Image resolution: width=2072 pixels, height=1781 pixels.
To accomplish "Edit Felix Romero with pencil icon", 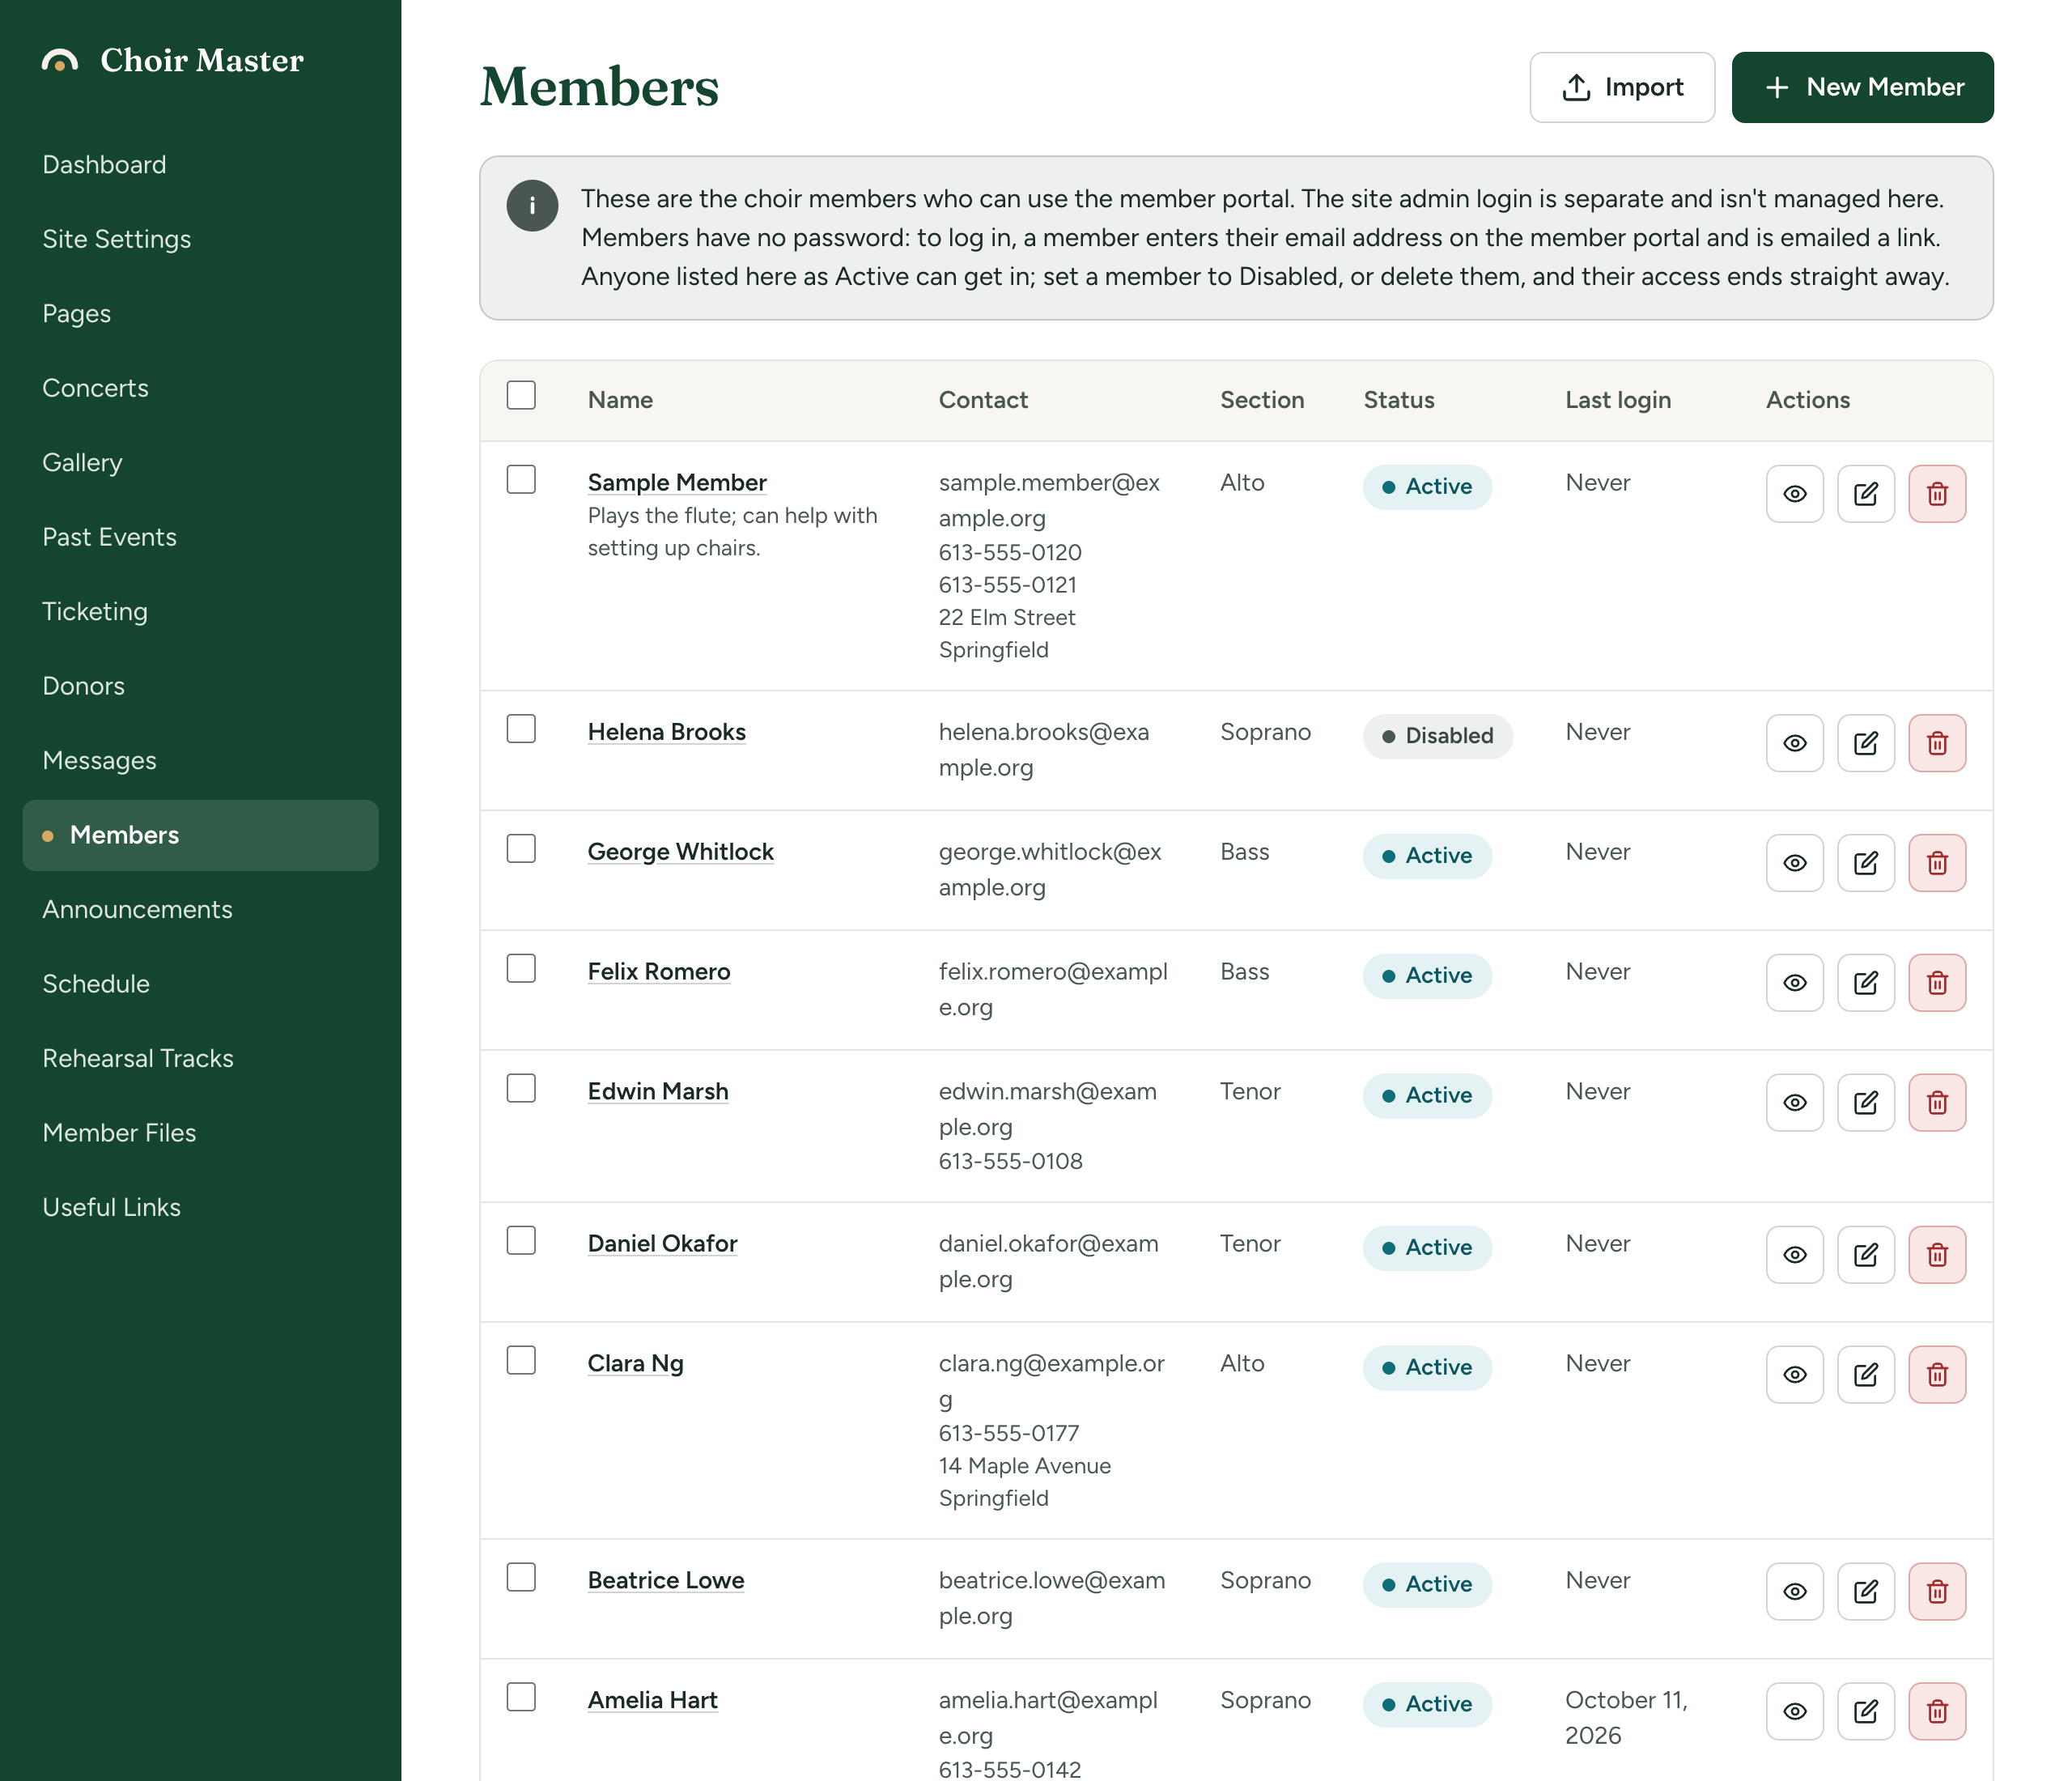I will [x=1865, y=983].
